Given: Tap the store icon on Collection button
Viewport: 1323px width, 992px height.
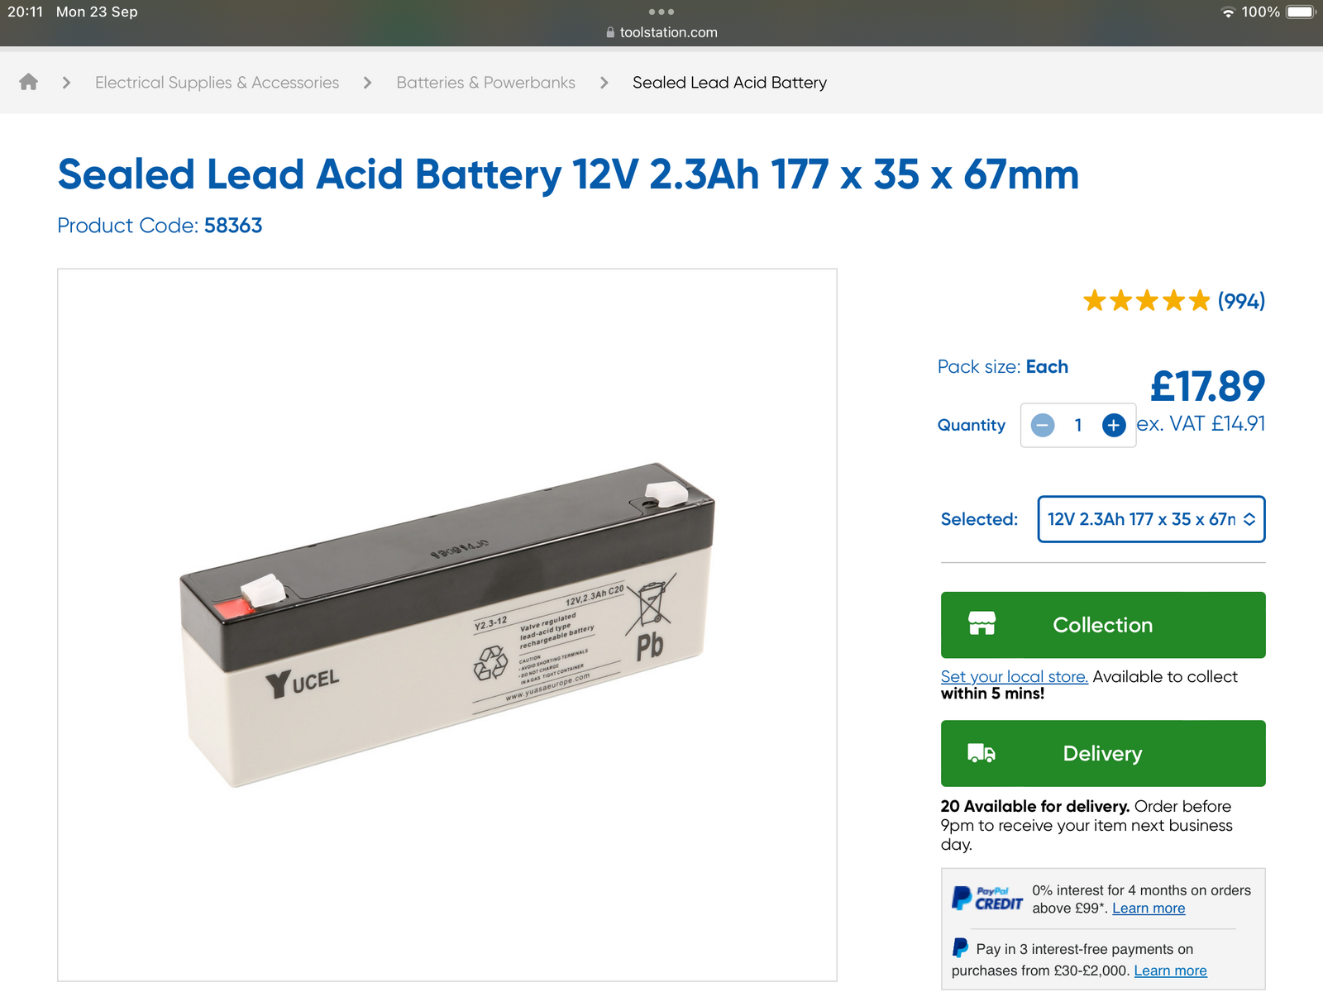Looking at the screenshot, I should [982, 624].
